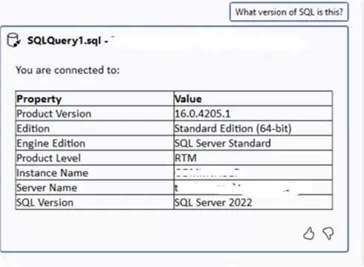
Task: Select the Engine Edition property cell
Action: coord(94,143)
